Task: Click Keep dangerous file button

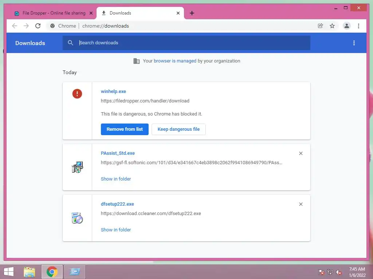Action: 178,129
